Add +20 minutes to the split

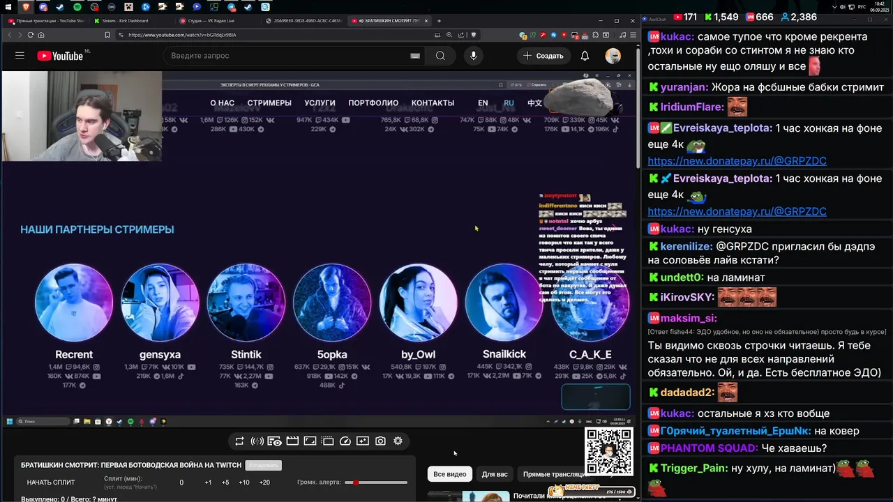[264, 482]
